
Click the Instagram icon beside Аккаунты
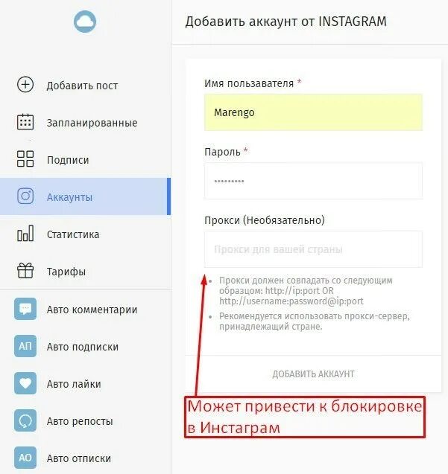point(25,196)
